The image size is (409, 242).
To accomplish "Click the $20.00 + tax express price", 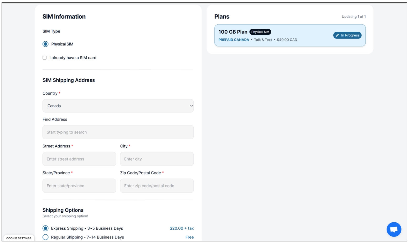I will [182, 228].
